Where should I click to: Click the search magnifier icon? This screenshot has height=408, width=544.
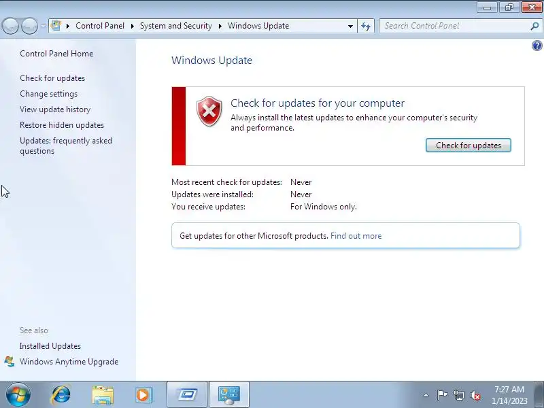click(534, 26)
